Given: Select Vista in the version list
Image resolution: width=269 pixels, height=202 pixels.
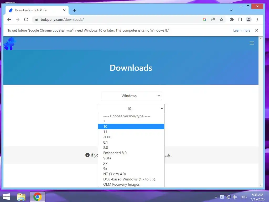Looking at the screenshot, I should pyautogui.click(x=131, y=158).
